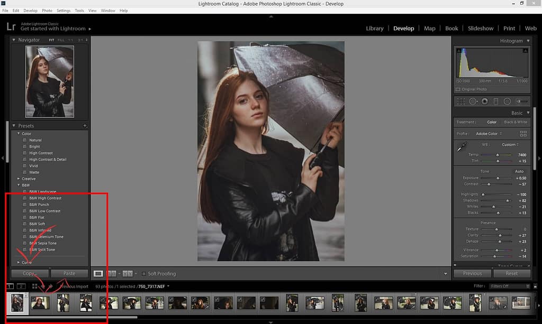
Task: Go forward using filmstrip right arrow
Action: [x=50, y=286]
